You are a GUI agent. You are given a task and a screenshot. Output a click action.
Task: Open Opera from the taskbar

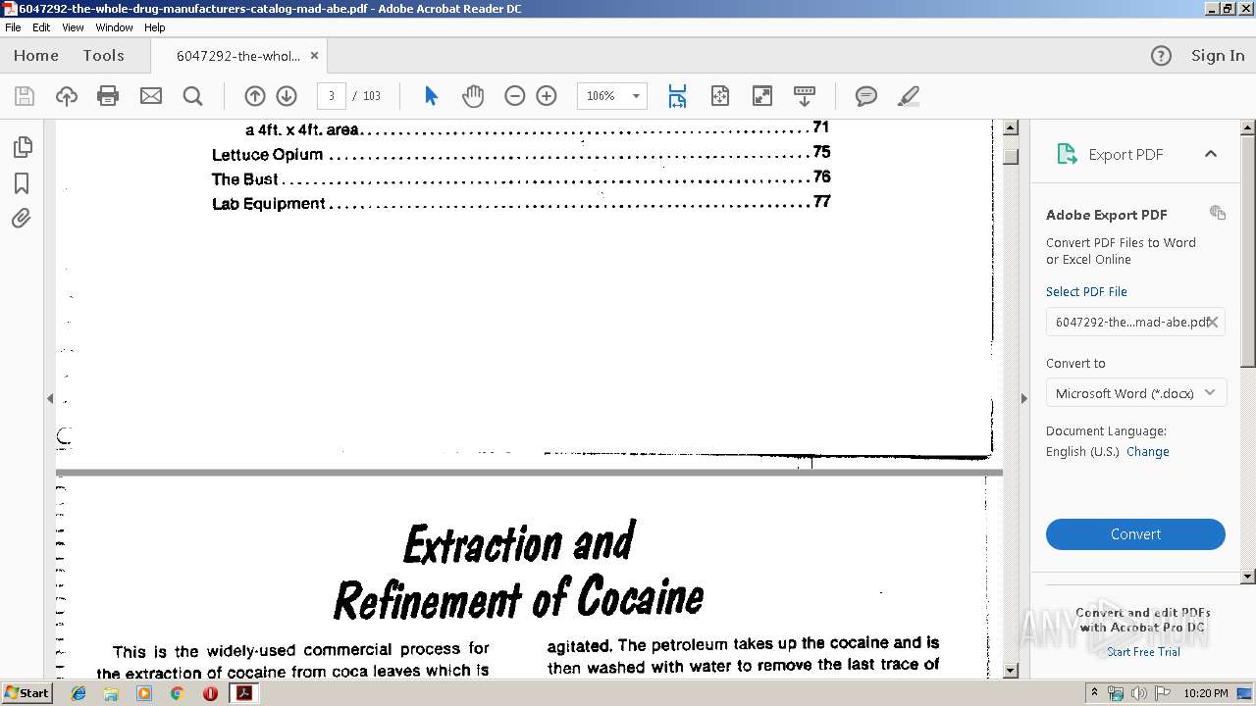coord(210,692)
